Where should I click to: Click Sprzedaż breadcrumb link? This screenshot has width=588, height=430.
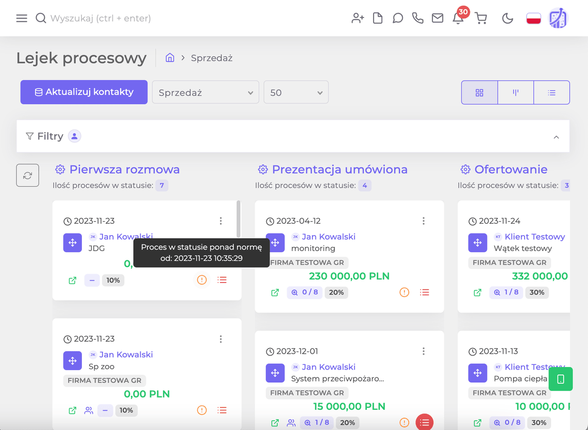pyautogui.click(x=212, y=58)
